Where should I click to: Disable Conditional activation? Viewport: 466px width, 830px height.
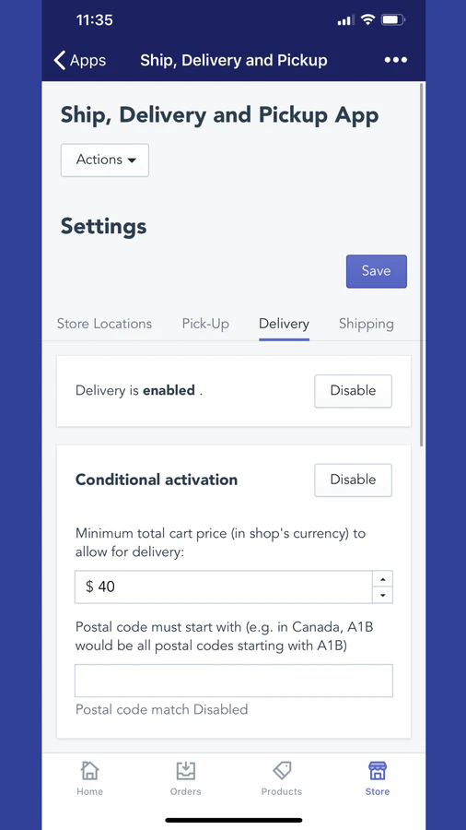pos(353,480)
